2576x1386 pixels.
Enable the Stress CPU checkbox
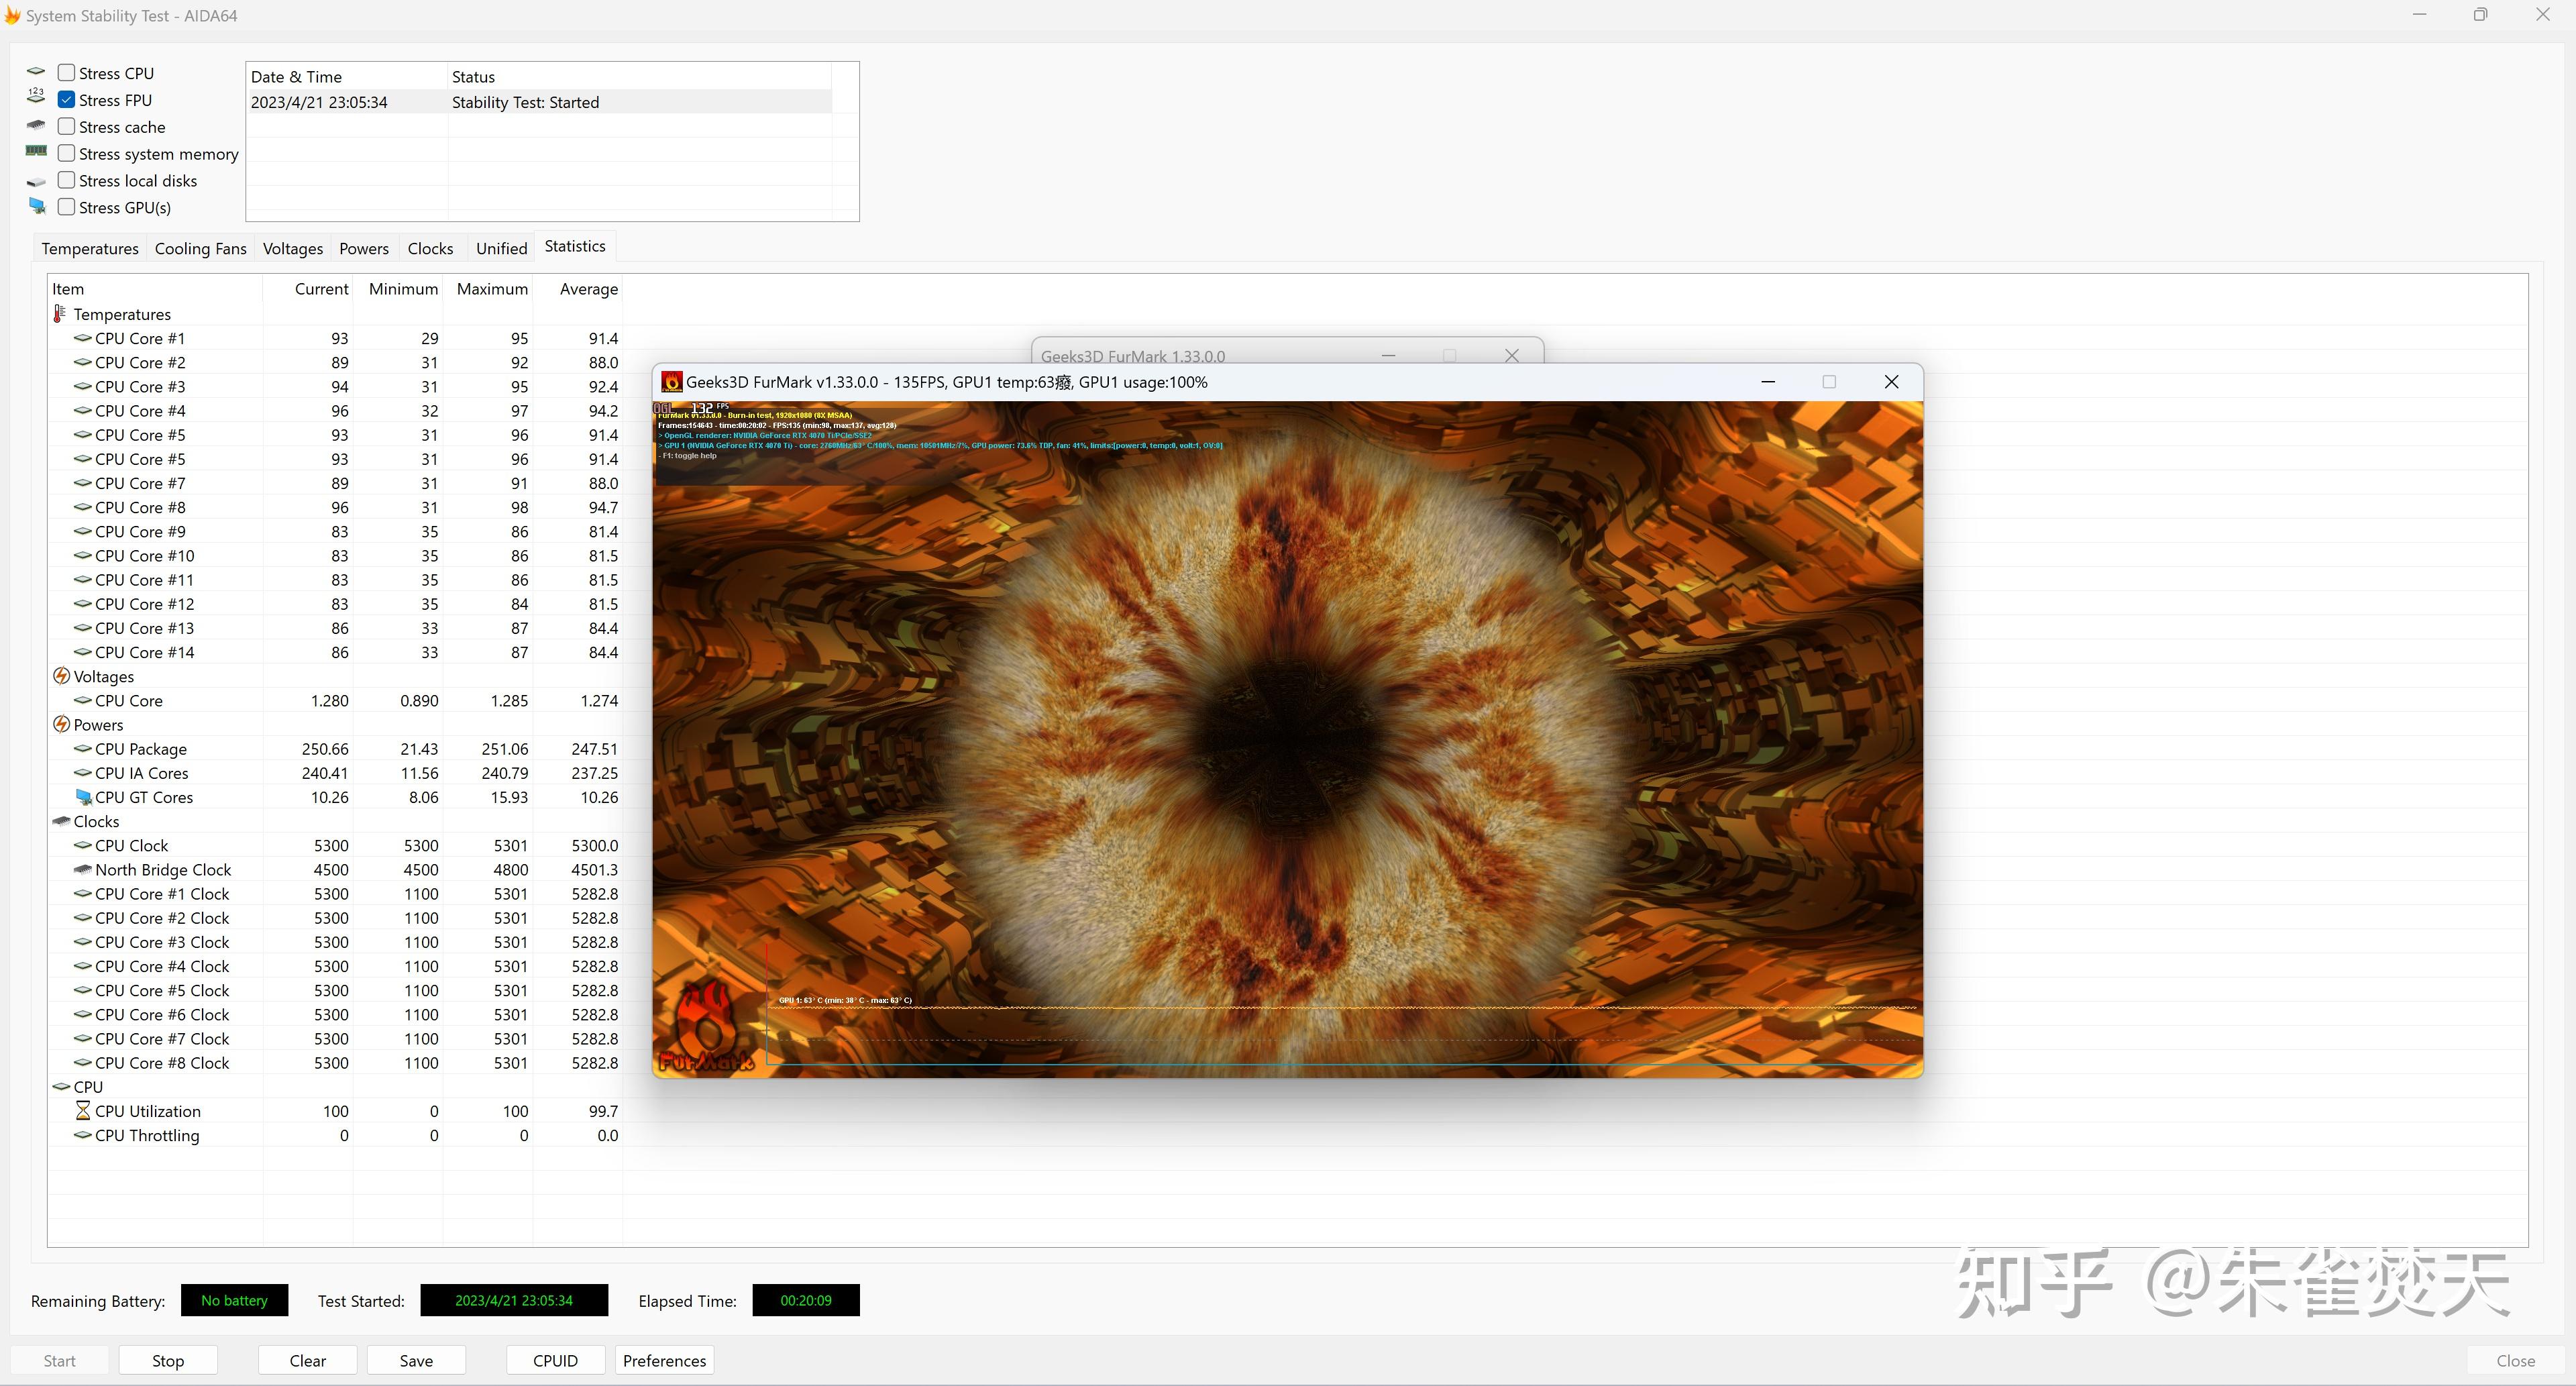[67, 73]
